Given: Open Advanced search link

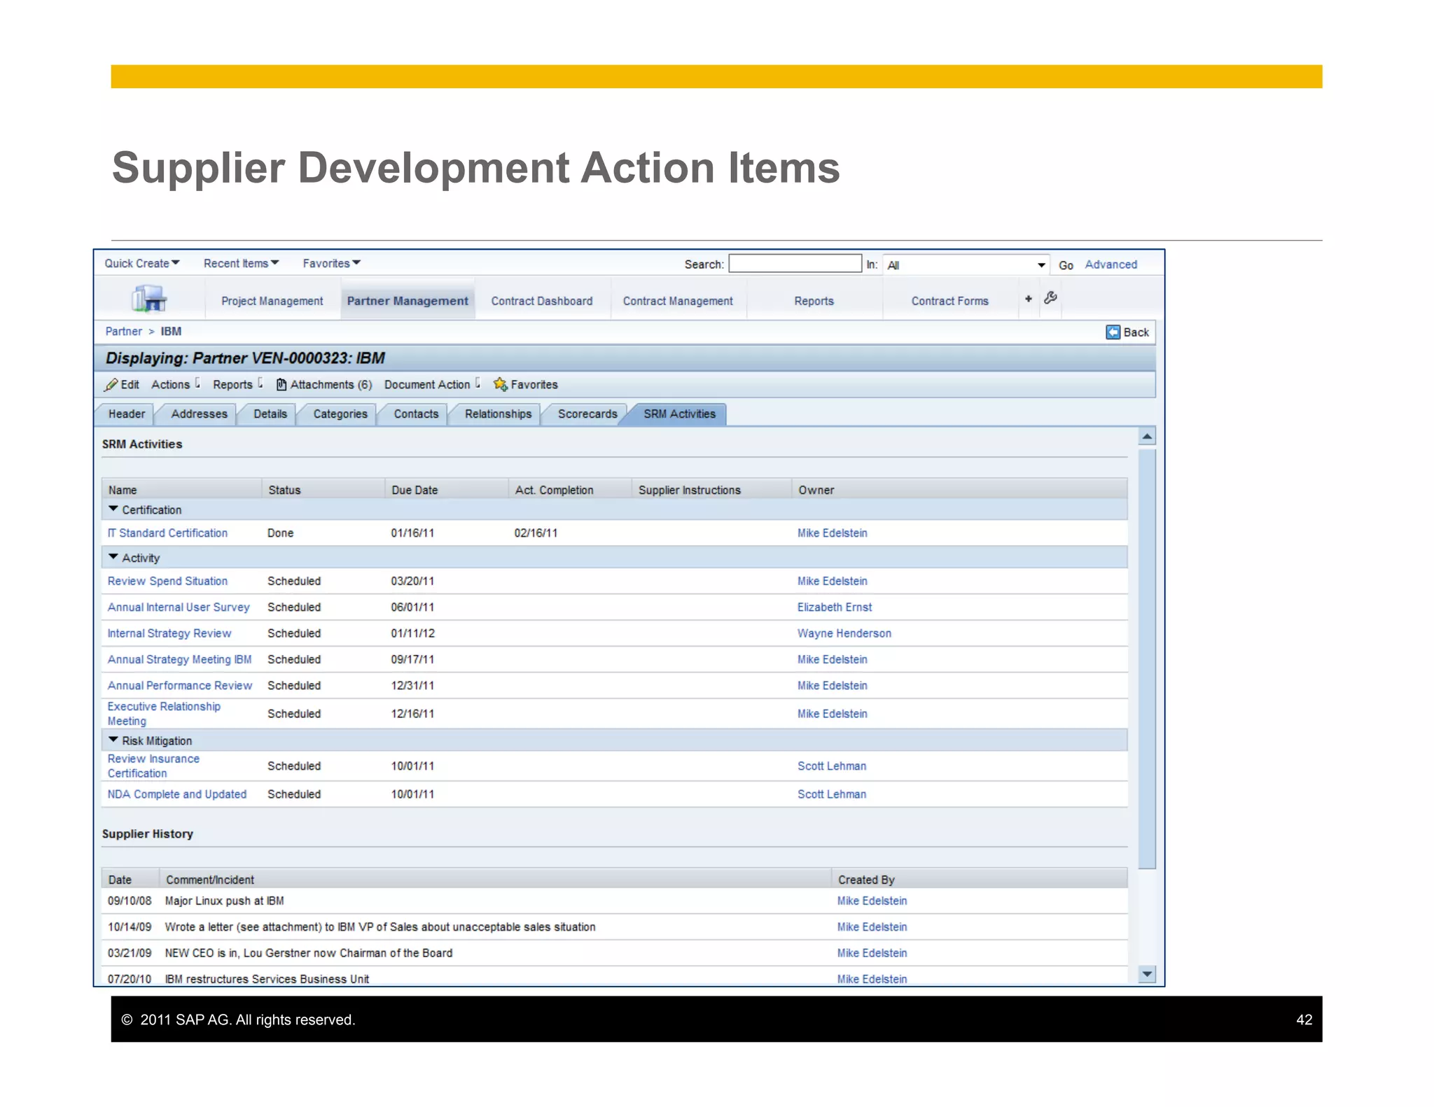Looking at the screenshot, I should point(1111,265).
